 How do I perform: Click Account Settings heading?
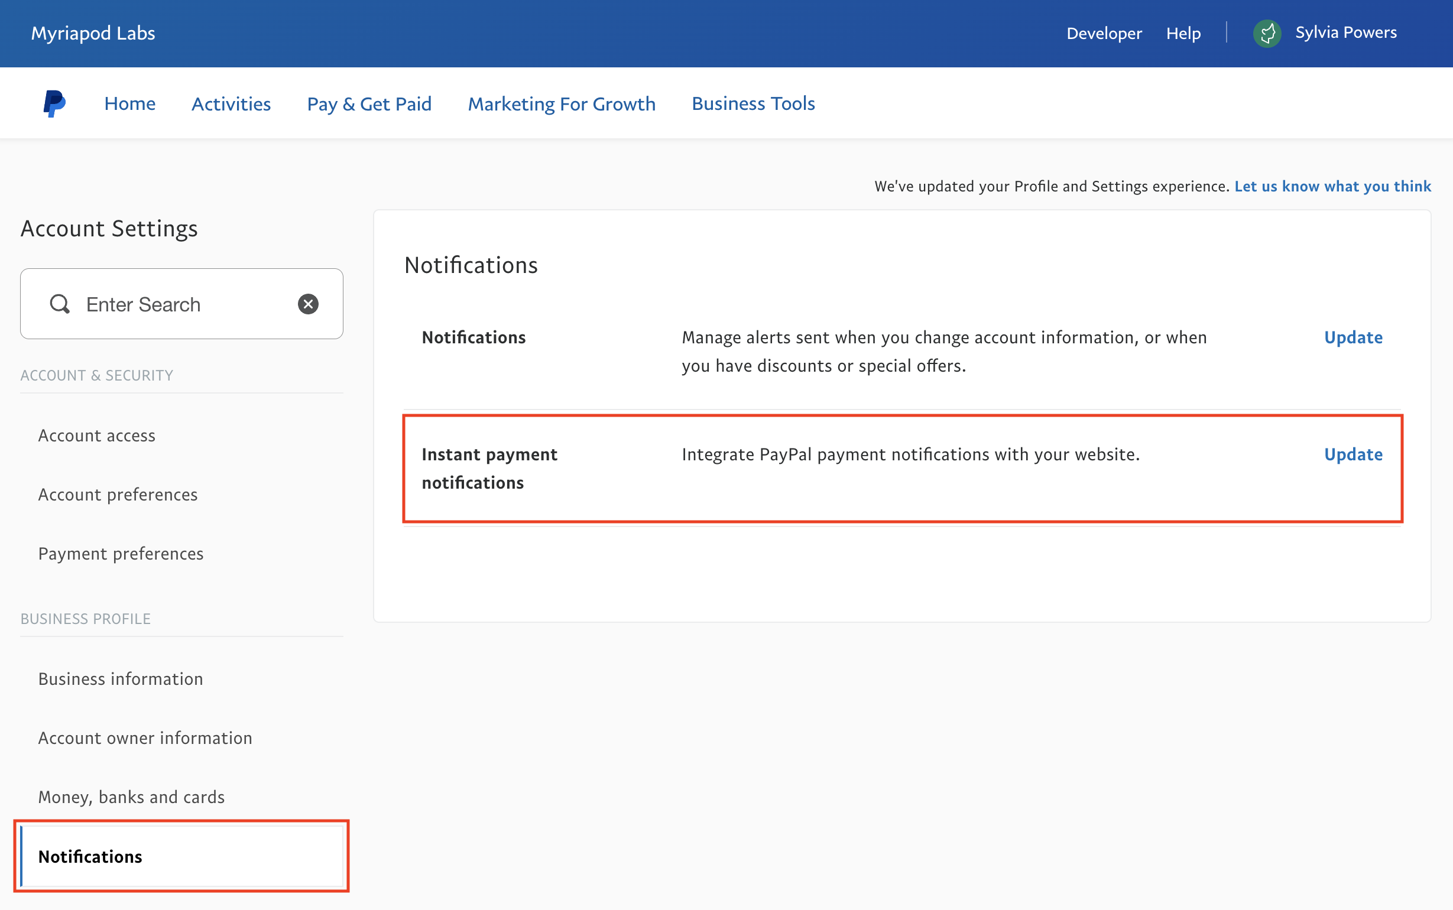point(109,229)
